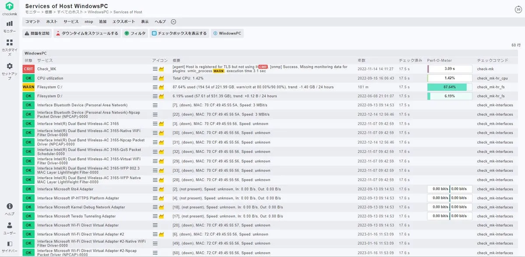Open the ヘルプ icon in the sidebar
The image size is (525, 257).
coord(10,209)
